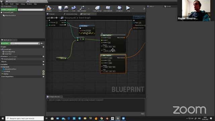This screenshot has height=121, width=215.
Task: Open Microsoft Edge from taskbar
Action: [x=69, y=118]
